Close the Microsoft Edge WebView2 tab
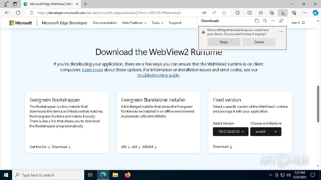Screen dimensions: 321x180 pyautogui.click(x=77, y=4)
